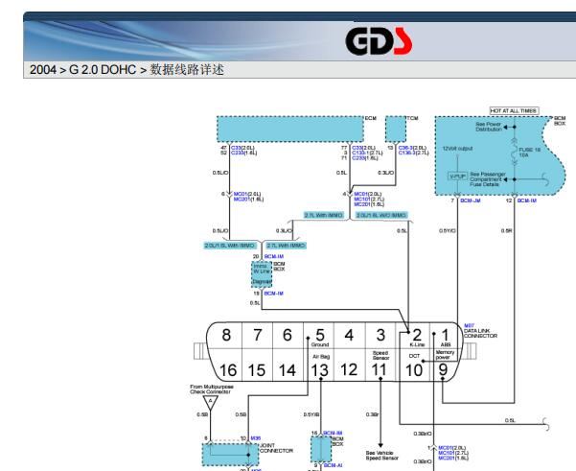
Task: Open M36 joint connector link at pin 10
Action: [255, 438]
